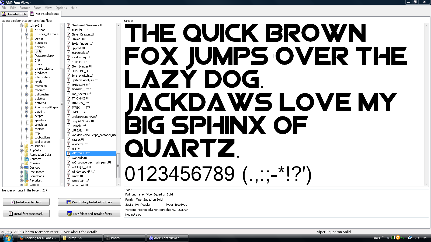Click the folder tree vertical scrollbar thumb
This screenshot has height=242, width=431.
point(62,104)
